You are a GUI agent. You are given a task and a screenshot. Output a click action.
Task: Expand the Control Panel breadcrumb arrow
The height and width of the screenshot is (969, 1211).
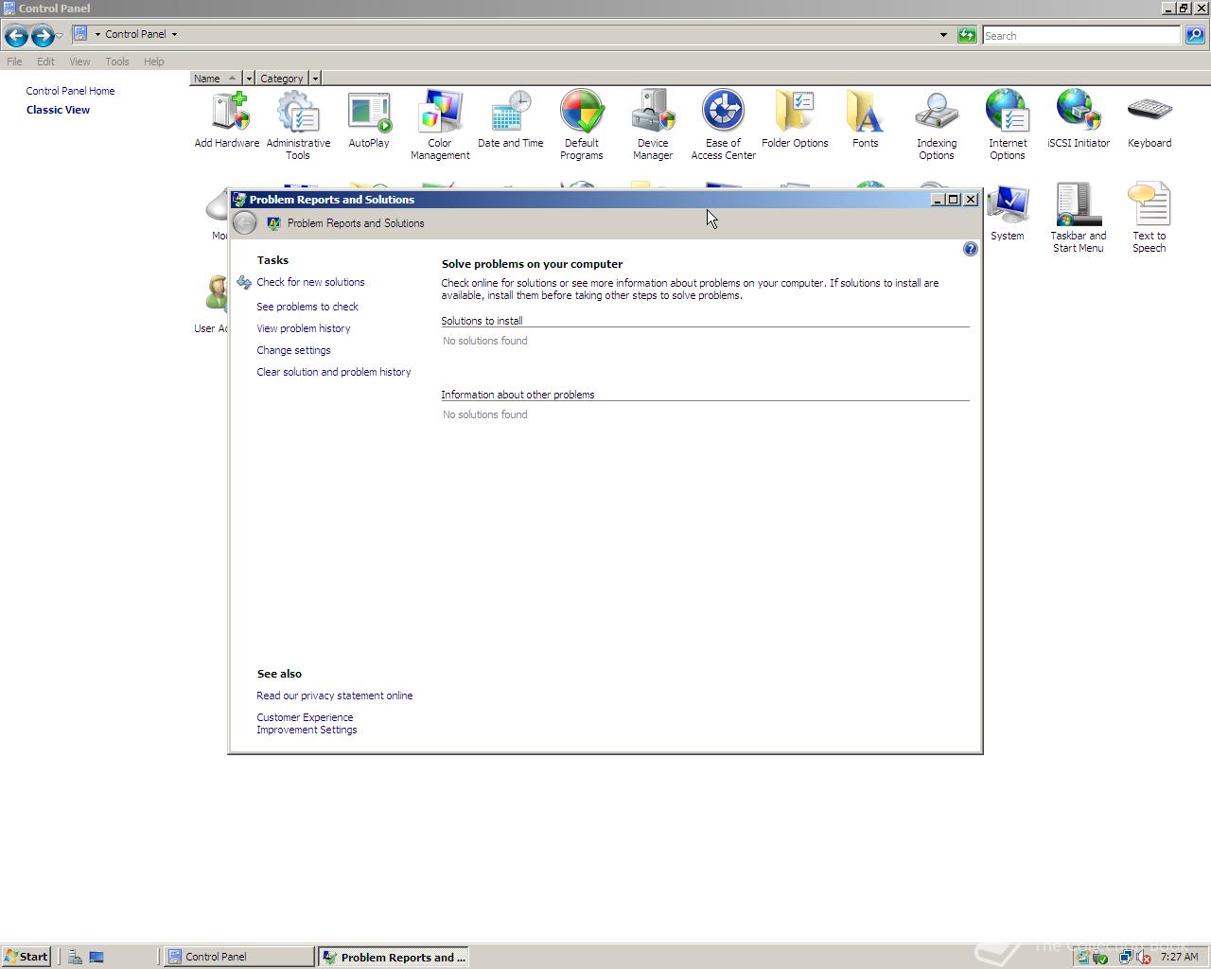[174, 34]
